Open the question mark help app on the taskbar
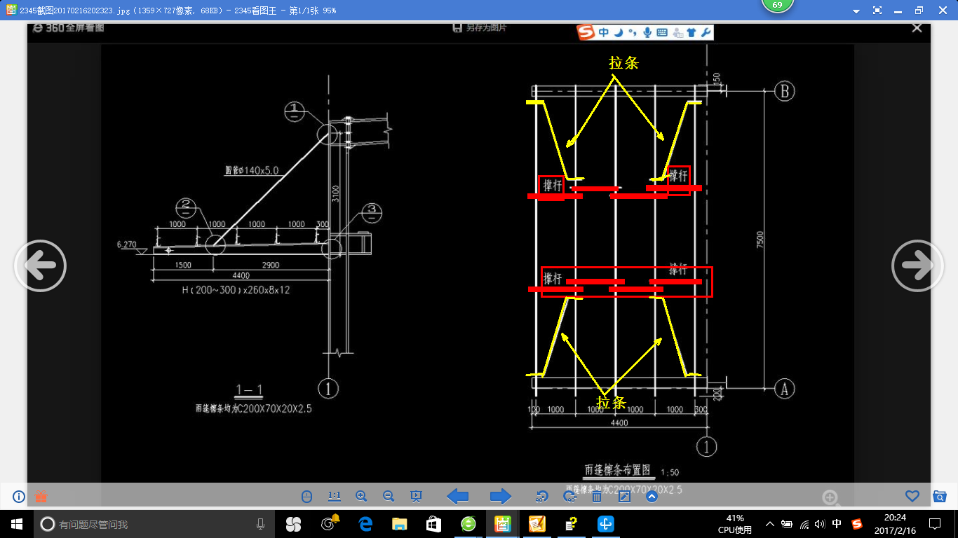This screenshot has width=958, height=538. click(572, 524)
